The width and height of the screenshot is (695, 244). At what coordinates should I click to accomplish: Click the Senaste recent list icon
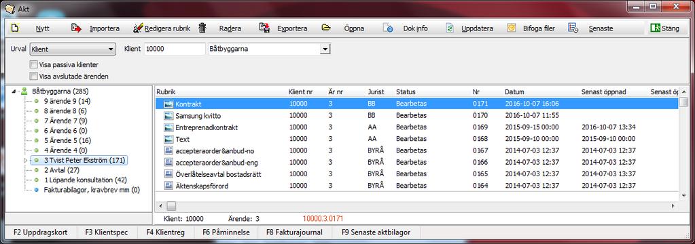pos(573,28)
